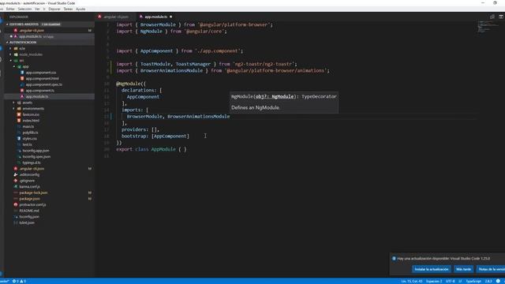
Task: Open tslint.json in the explorer
Action: pos(26,222)
